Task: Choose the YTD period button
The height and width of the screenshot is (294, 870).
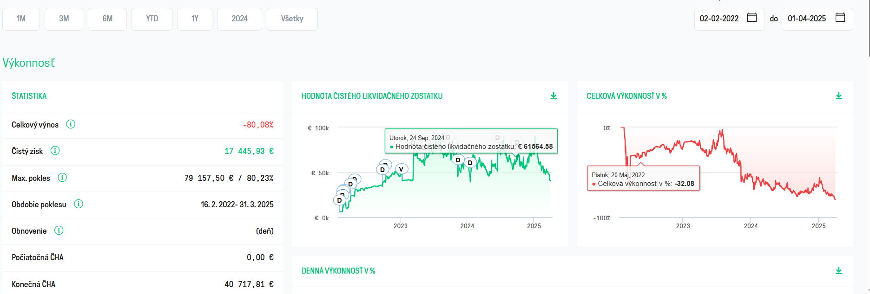Action: point(152,19)
